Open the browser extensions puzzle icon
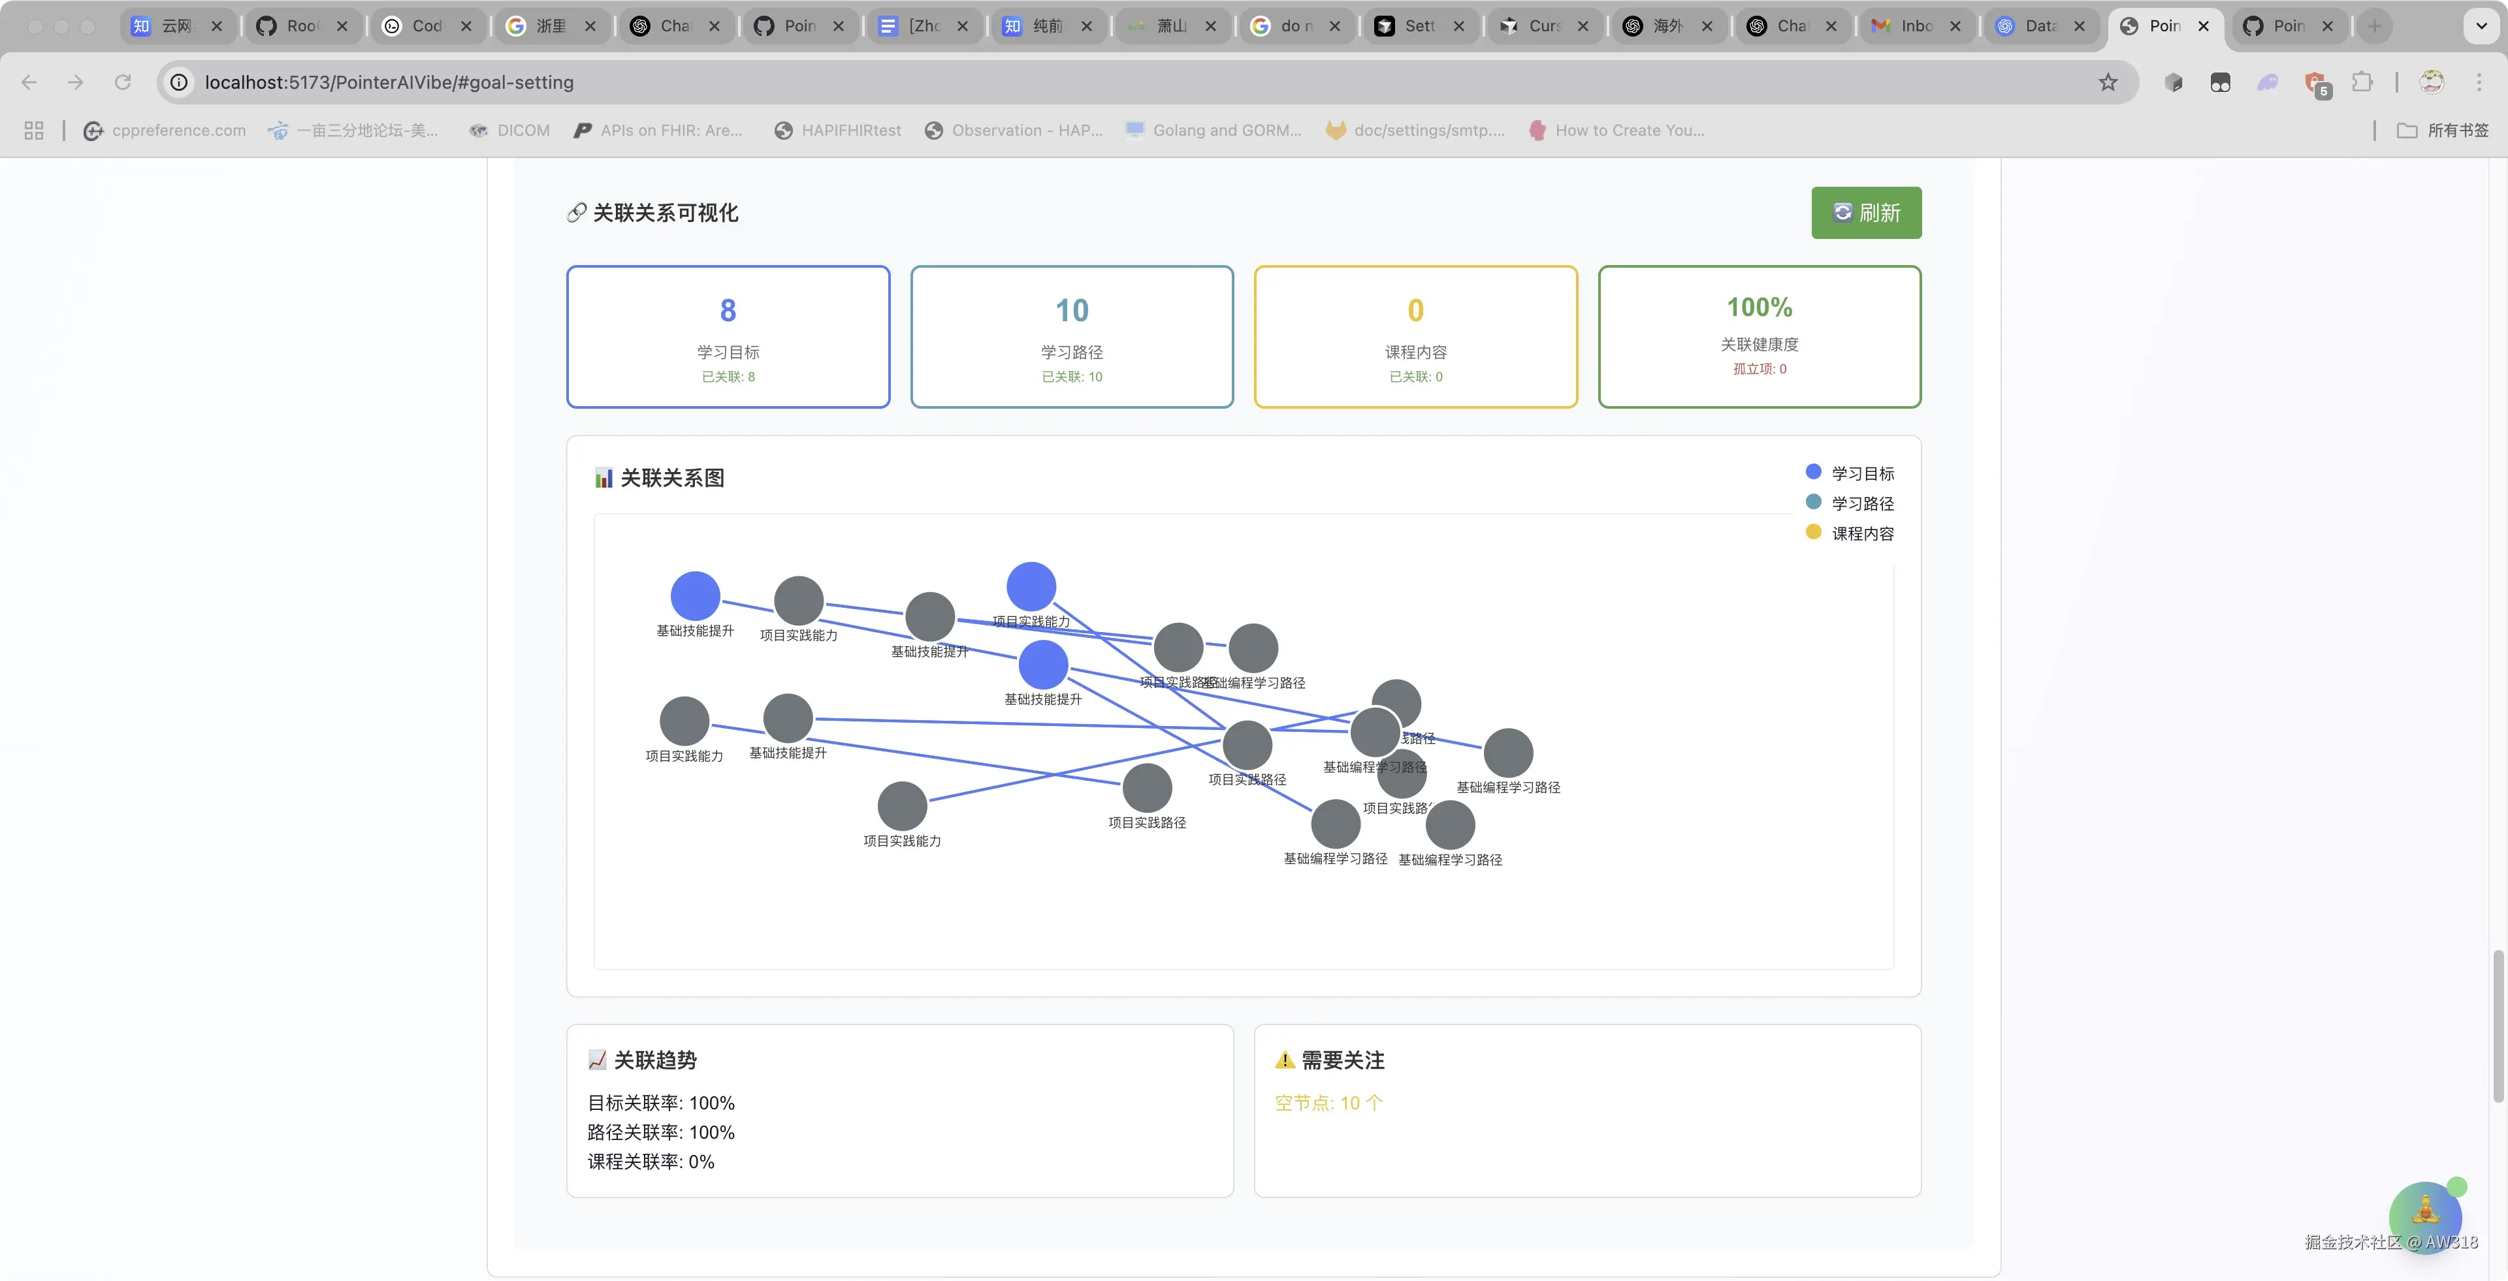The height and width of the screenshot is (1281, 2508). coord(2362,83)
